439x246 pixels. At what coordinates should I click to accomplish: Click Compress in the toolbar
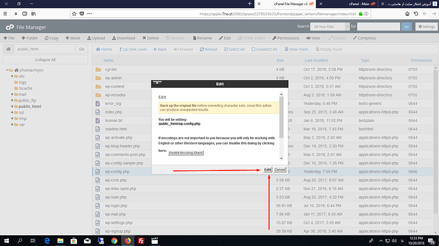tap(365, 38)
